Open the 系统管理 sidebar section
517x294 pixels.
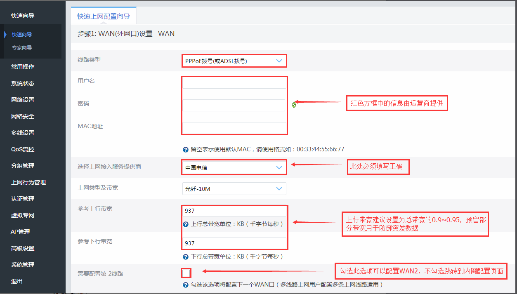(x=23, y=265)
